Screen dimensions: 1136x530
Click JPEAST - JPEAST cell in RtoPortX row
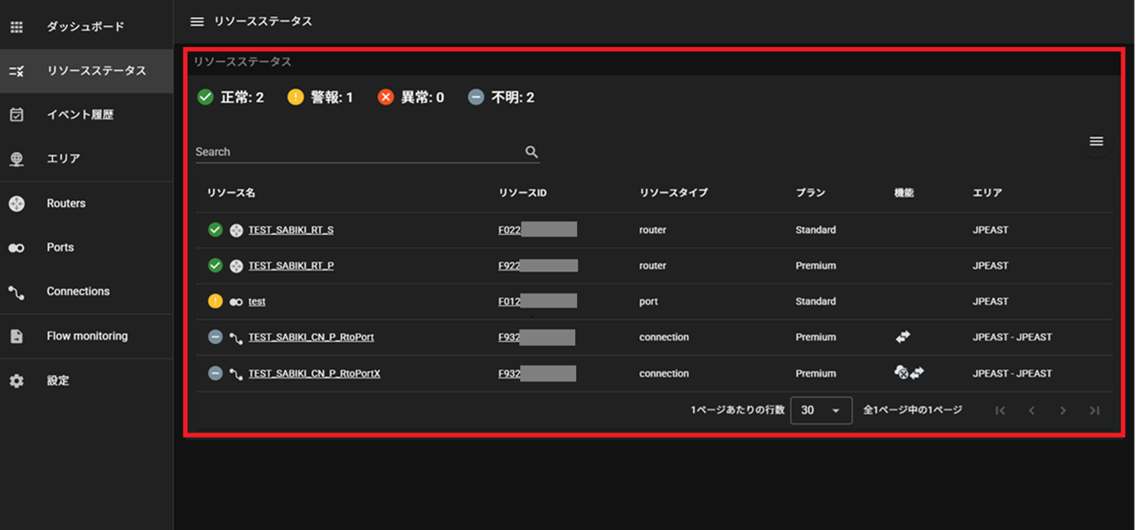point(1012,373)
